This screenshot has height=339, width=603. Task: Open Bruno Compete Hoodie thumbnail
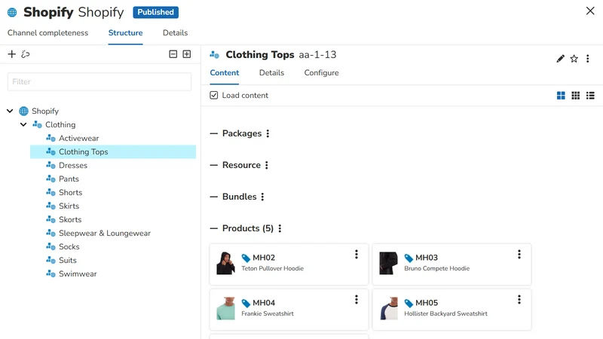point(388,263)
